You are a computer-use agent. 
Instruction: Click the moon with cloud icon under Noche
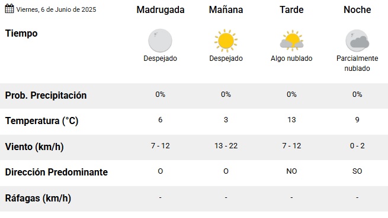(357, 41)
